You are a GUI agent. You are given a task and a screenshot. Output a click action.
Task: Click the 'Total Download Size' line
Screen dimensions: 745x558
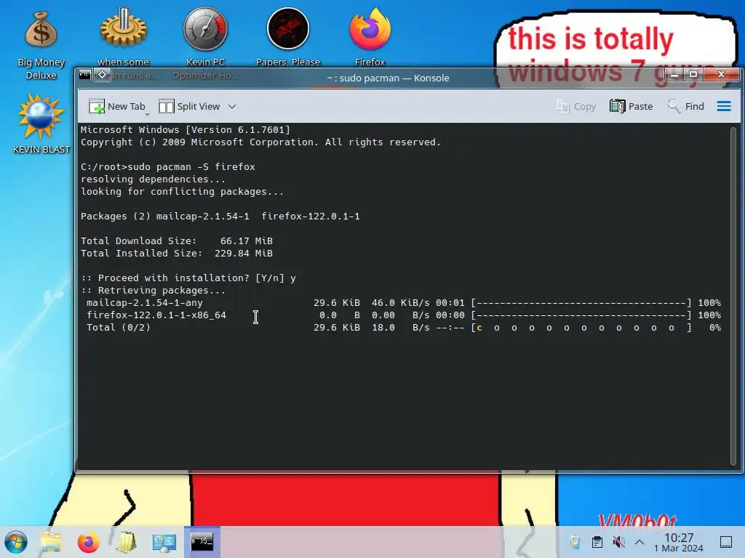click(176, 240)
